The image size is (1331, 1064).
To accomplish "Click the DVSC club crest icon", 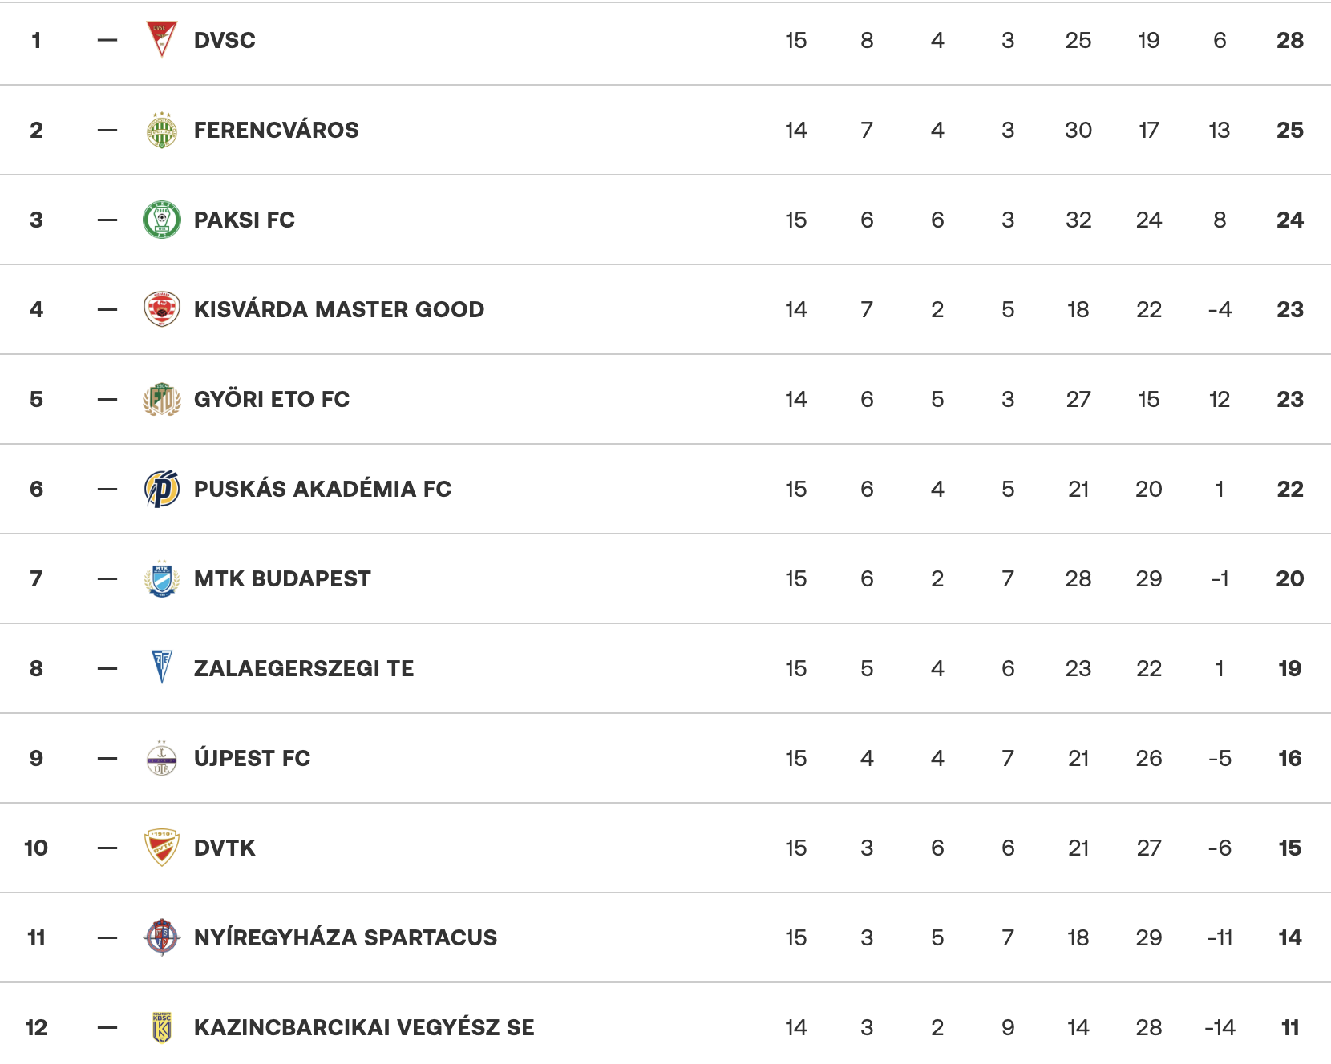I will (x=161, y=40).
